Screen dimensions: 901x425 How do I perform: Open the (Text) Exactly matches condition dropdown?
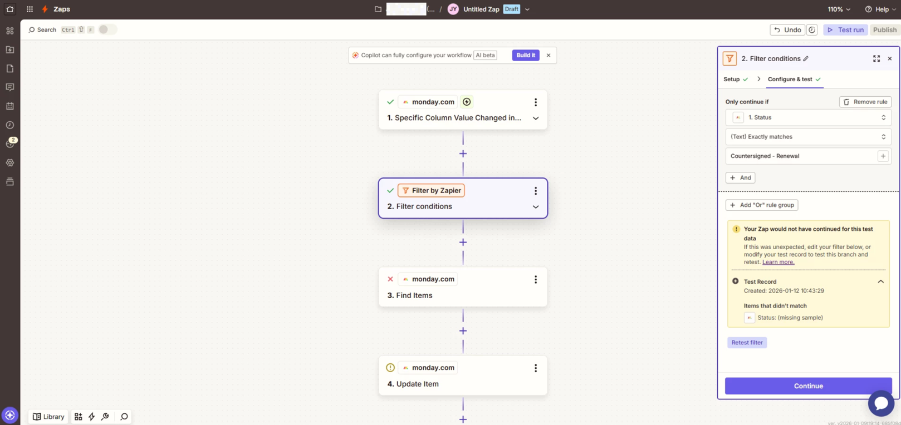[808, 137]
